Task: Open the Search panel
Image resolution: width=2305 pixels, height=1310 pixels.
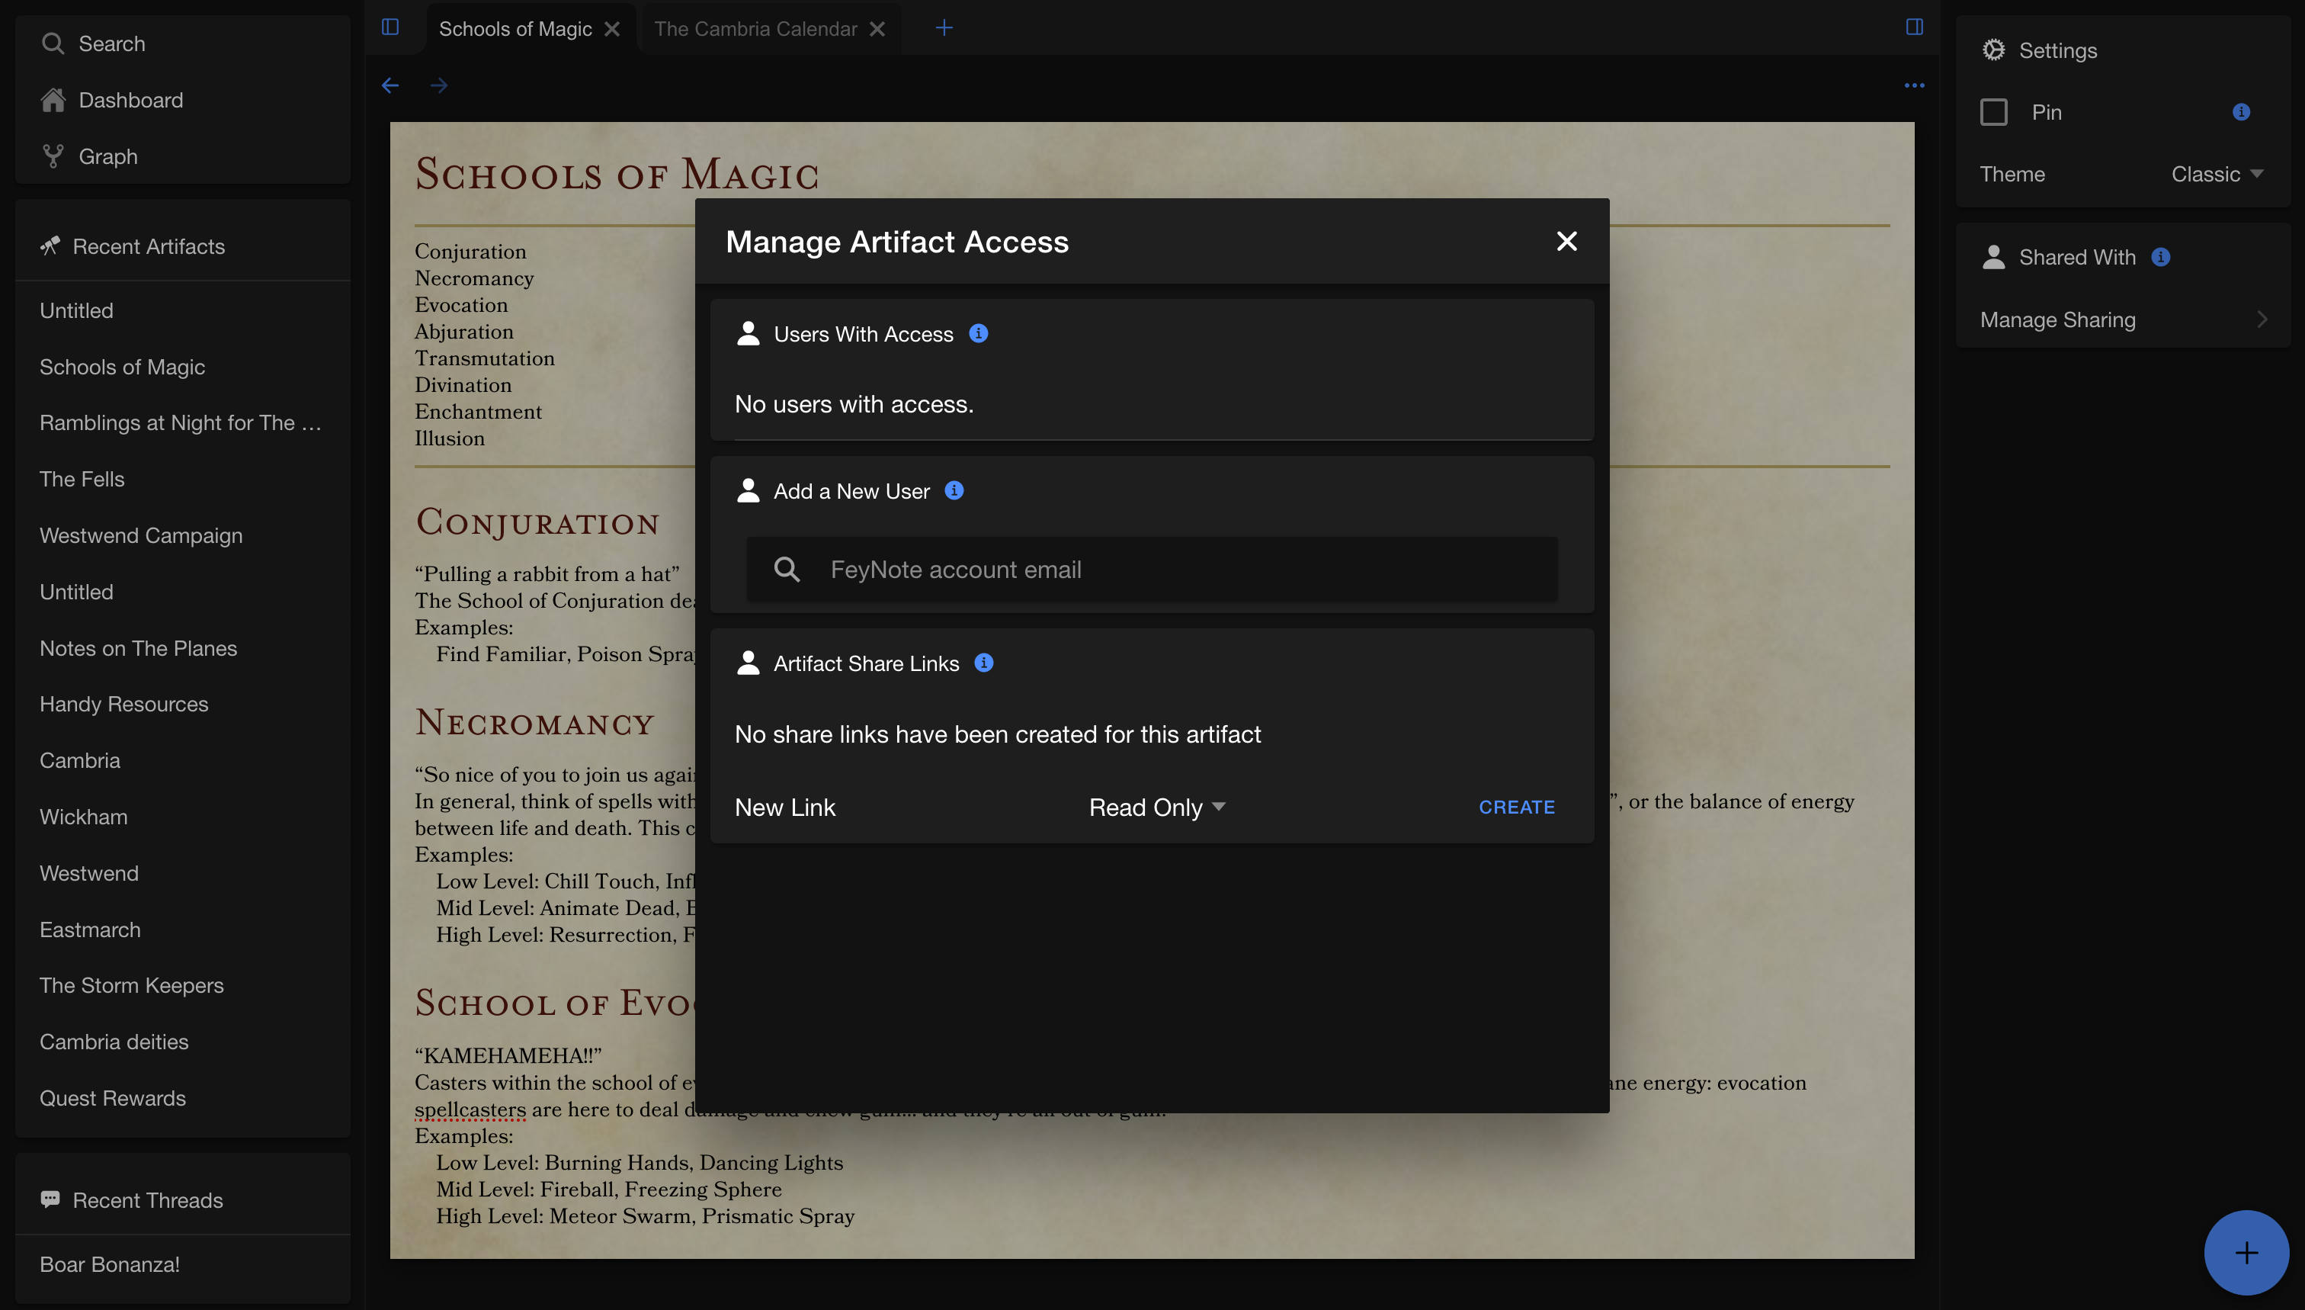Action: point(112,43)
